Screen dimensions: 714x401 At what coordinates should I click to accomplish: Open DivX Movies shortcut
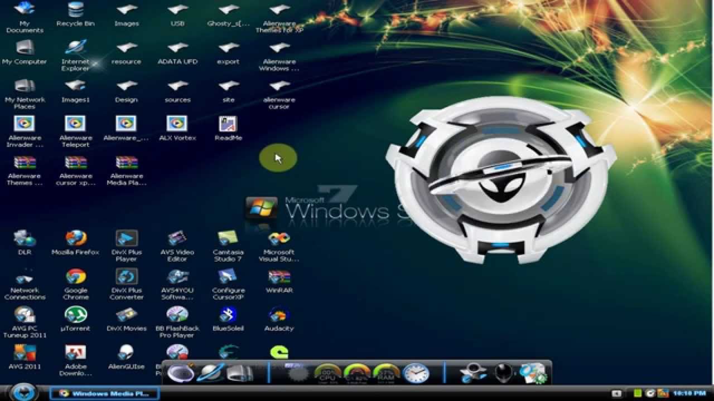click(127, 319)
